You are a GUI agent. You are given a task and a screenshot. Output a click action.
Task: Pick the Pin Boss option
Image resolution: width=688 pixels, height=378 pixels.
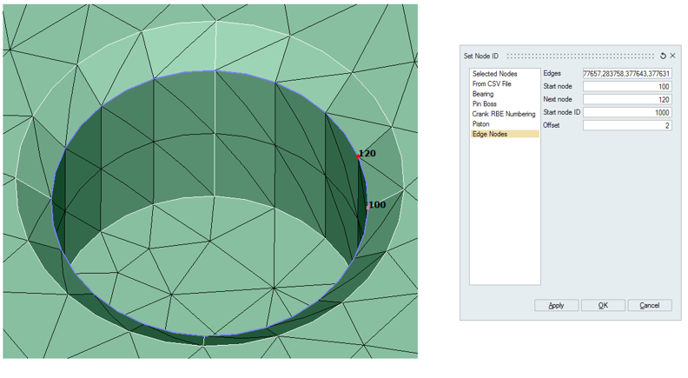(x=485, y=104)
